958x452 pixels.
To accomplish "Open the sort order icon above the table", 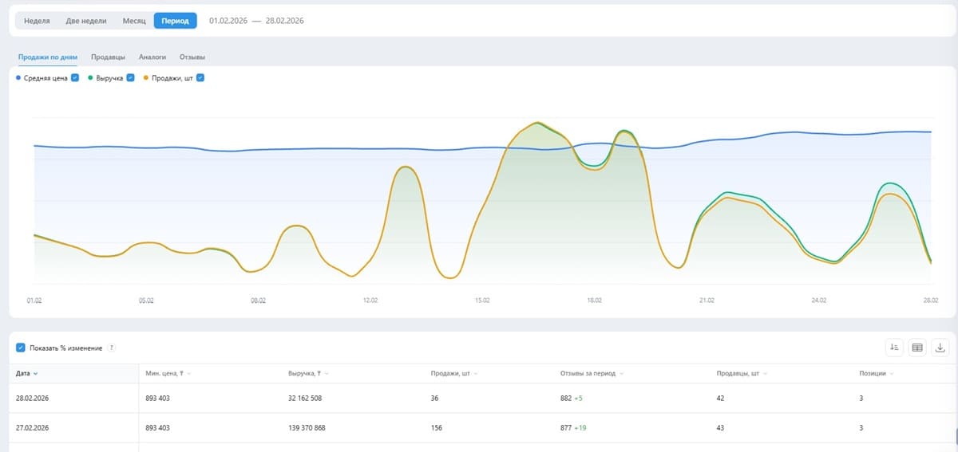I will [895, 348].
